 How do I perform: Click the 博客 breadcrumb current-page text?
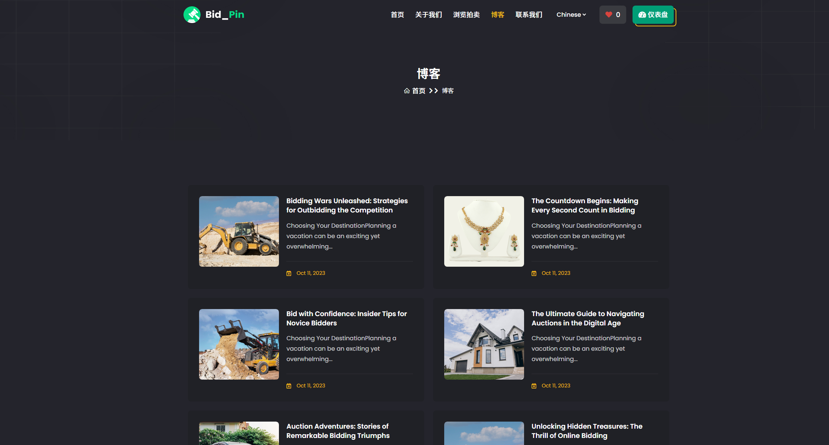pyautogui.click(x=448, y=91)
